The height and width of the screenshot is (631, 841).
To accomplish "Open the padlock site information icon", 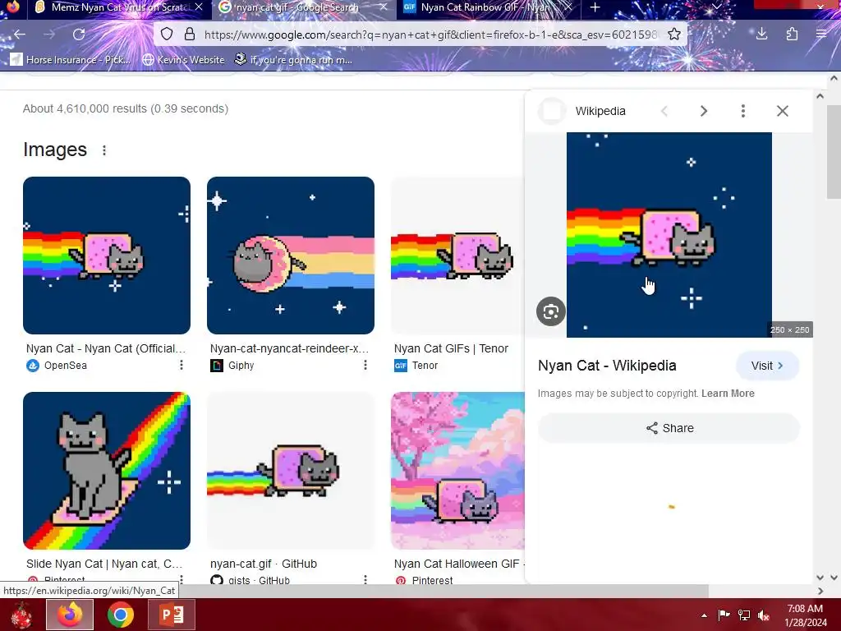I will (190, 35).
